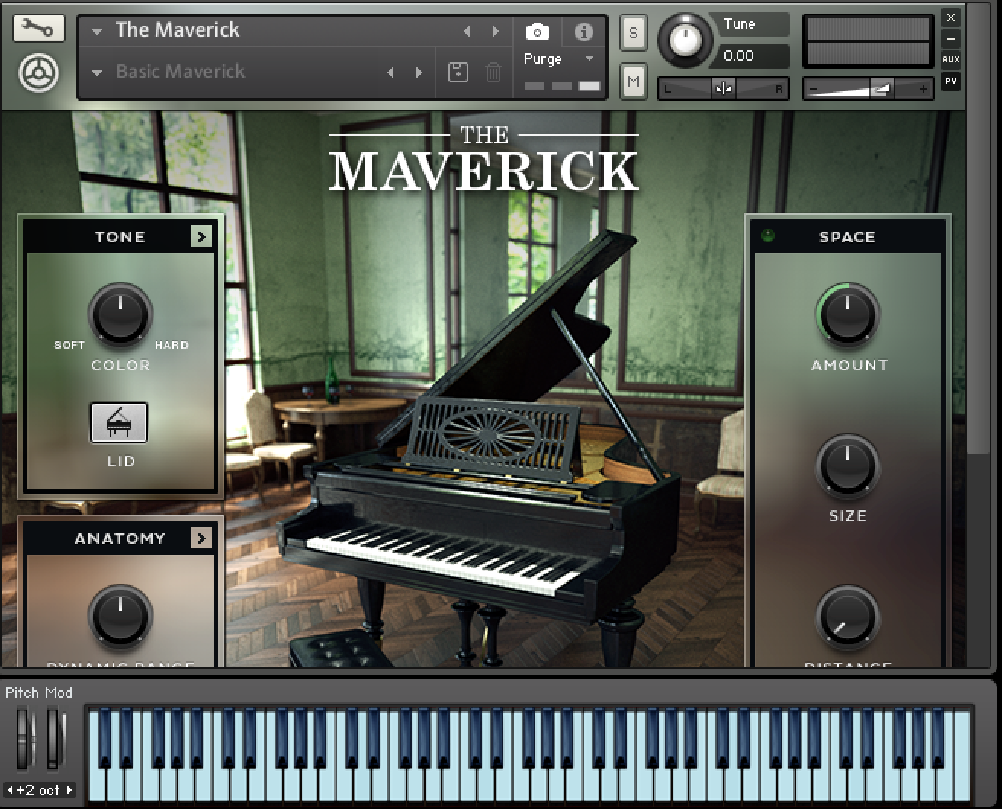Click The Maverick instrument name text

pyautogui.click(x=178, y=30)
